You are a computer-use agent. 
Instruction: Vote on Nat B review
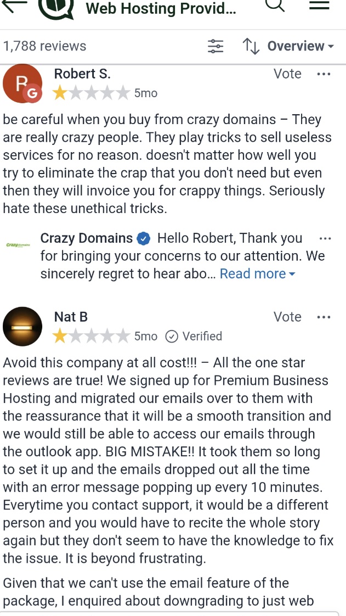(287, 317)
